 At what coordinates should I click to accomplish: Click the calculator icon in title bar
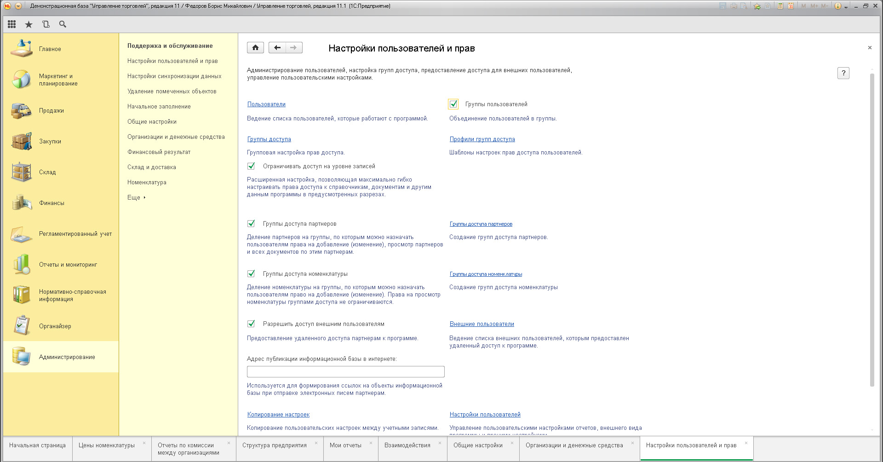tap(780, 6)
